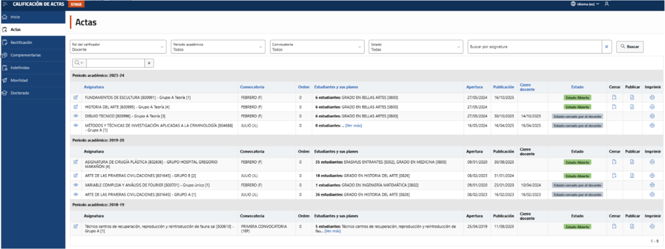Sort by Estado column in 2023-24
This screenshot has width=665, height=249.
tap(577, 87)
